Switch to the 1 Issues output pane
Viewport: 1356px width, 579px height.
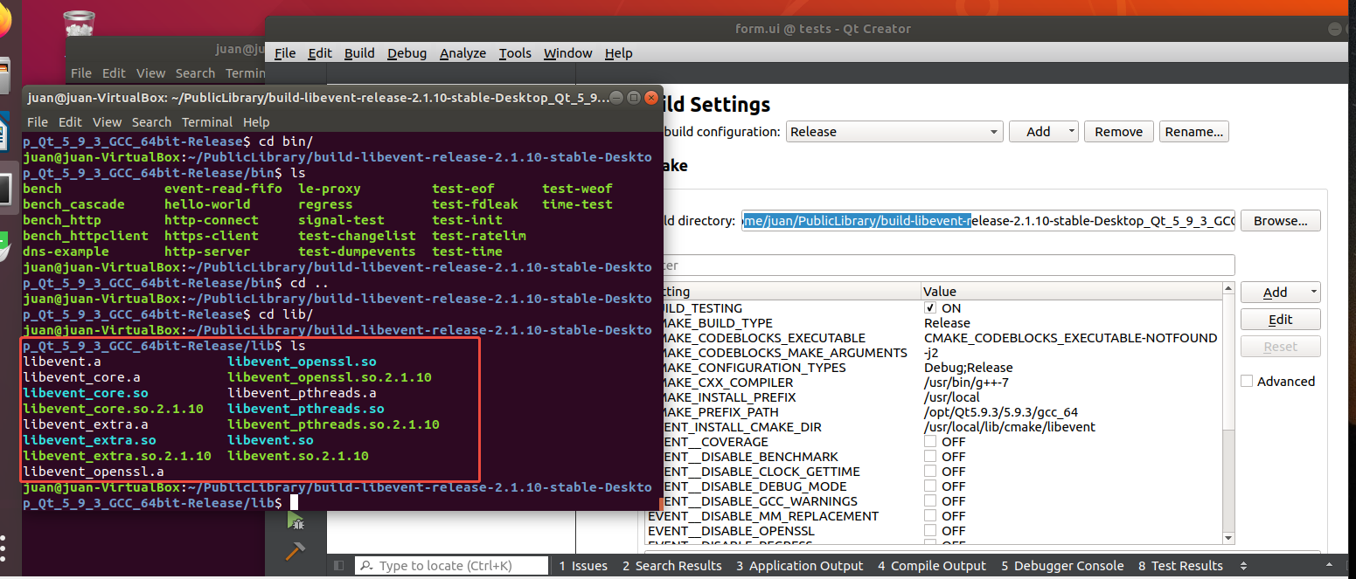coord(583,566)
